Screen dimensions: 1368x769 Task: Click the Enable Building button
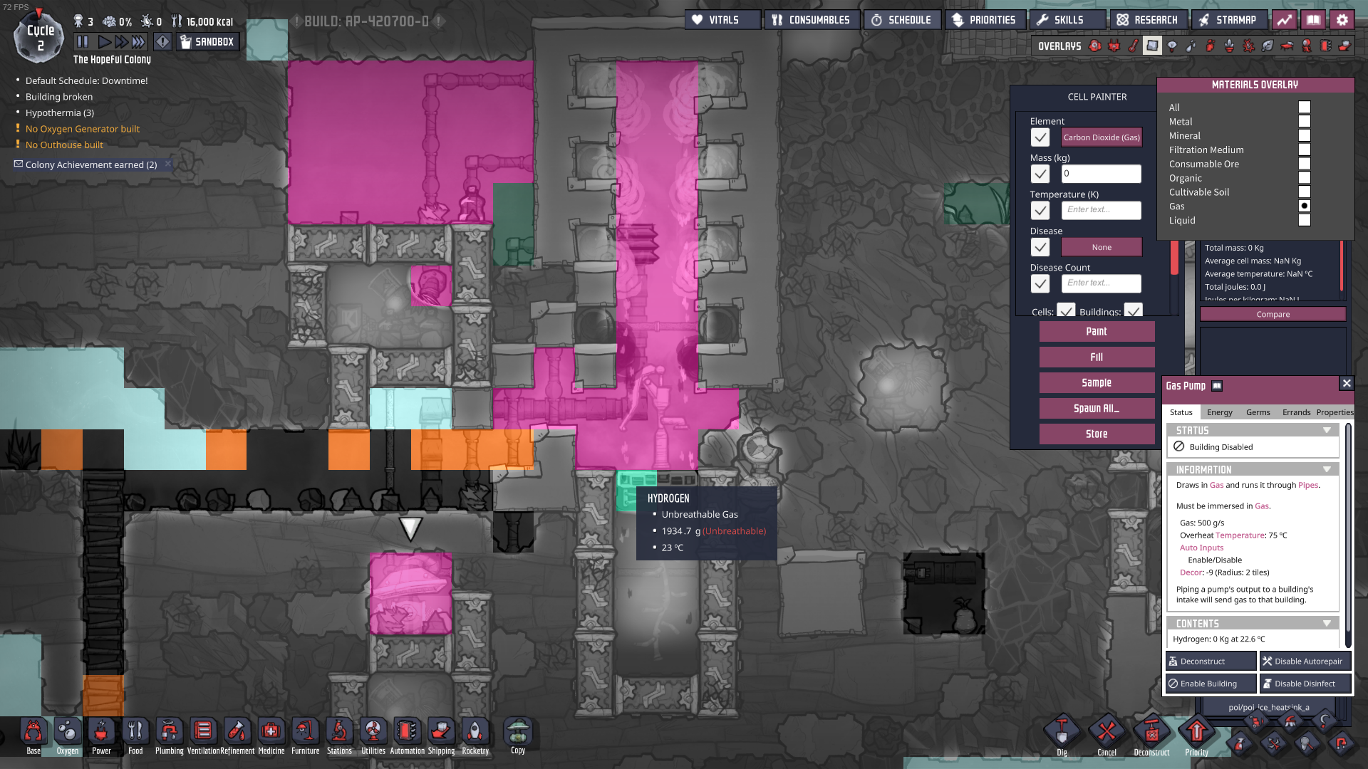click(1211, 684)
